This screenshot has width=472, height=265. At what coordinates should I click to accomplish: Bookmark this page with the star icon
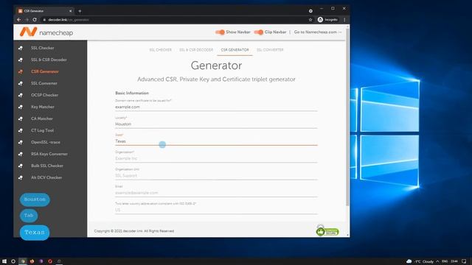[x=310, y=20]
